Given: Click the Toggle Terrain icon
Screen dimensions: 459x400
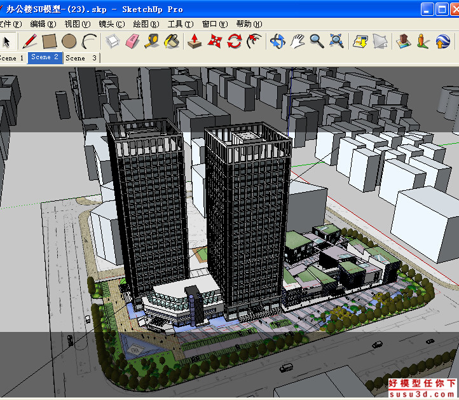Looking at the screenshot, I should 404,41.
